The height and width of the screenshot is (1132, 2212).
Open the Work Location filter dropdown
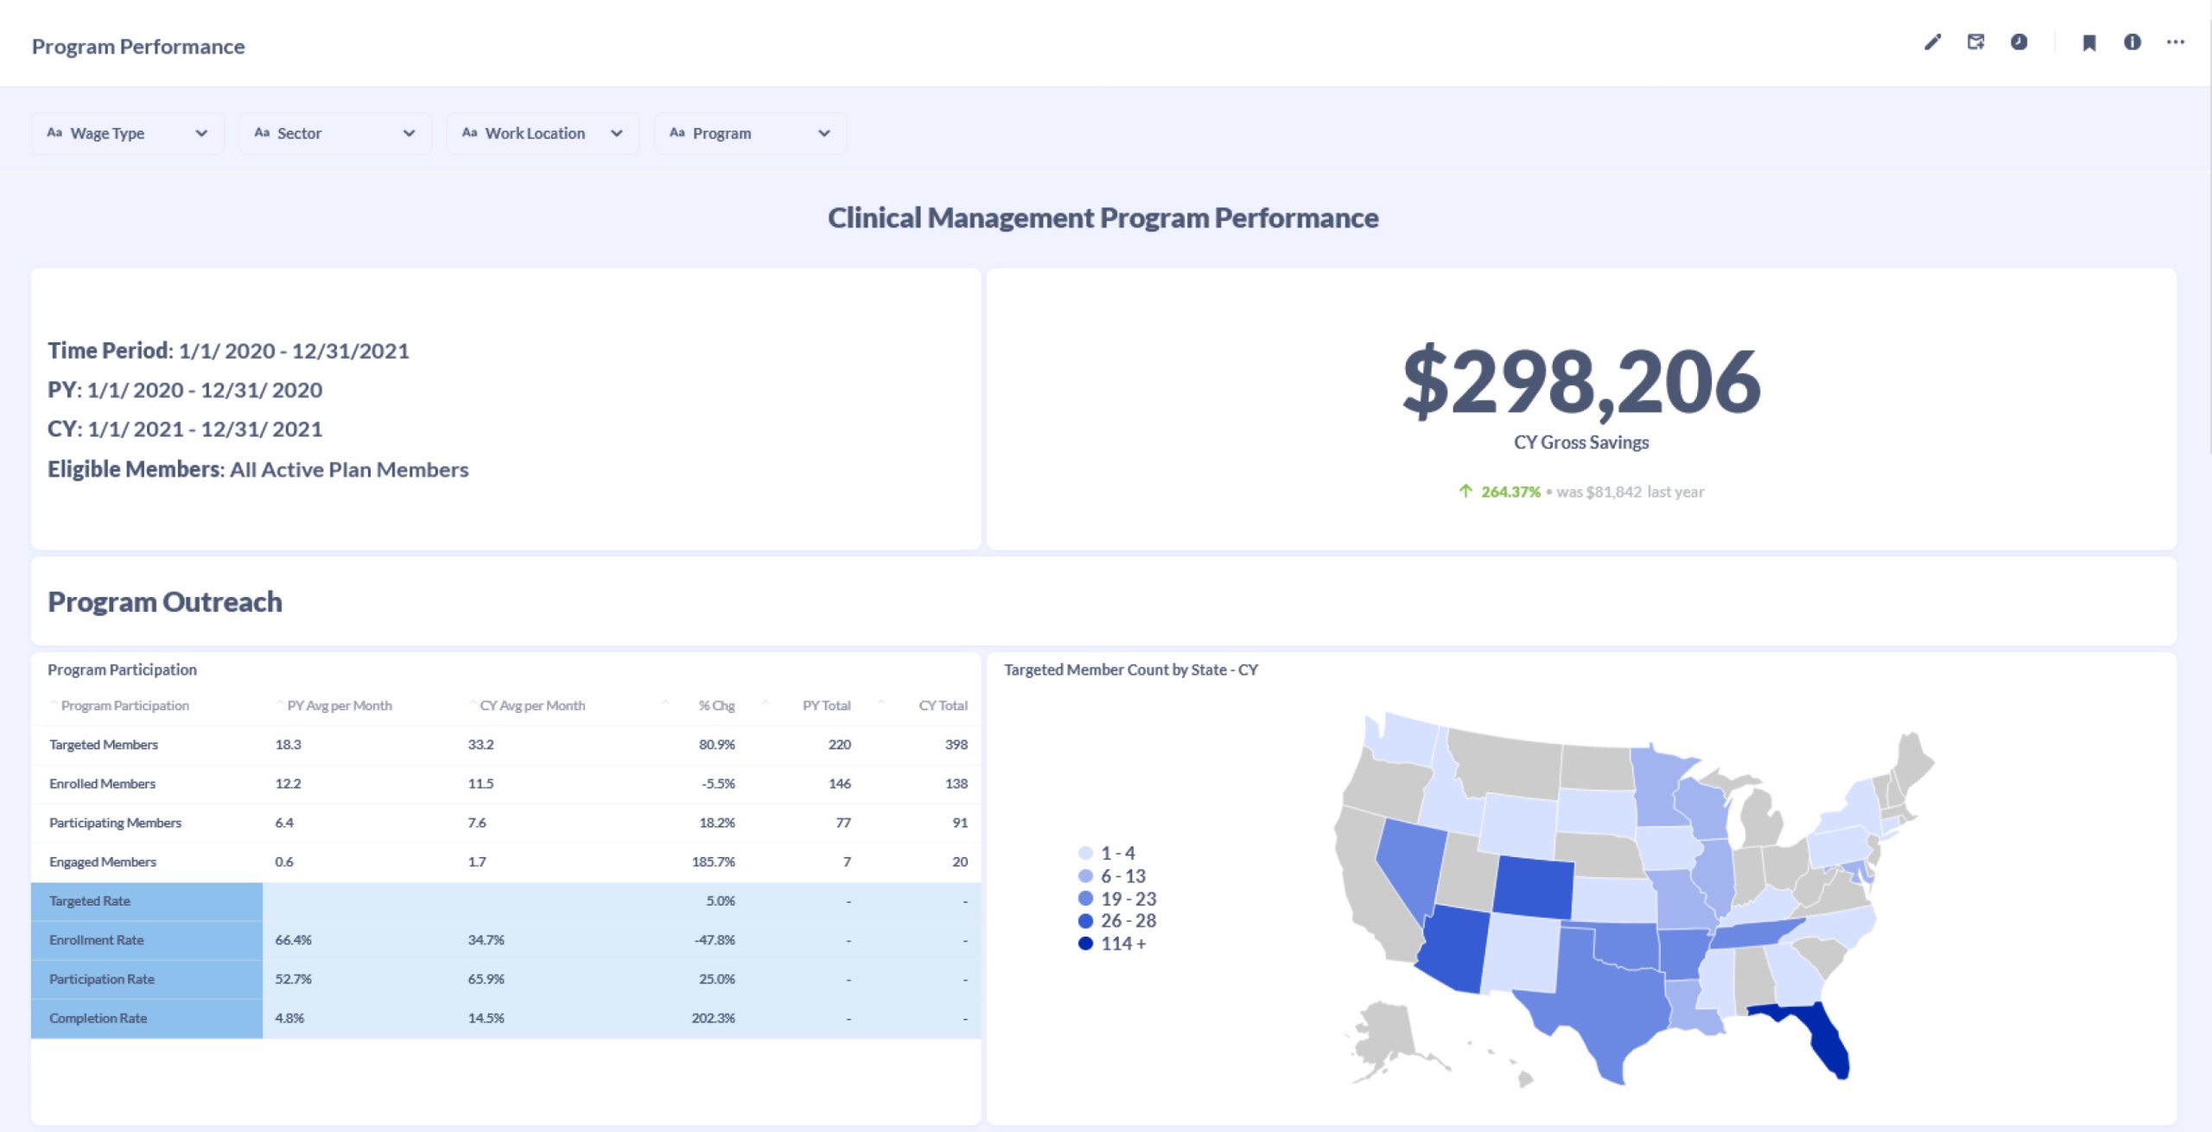pyautogui.click(x=543, y=133)
